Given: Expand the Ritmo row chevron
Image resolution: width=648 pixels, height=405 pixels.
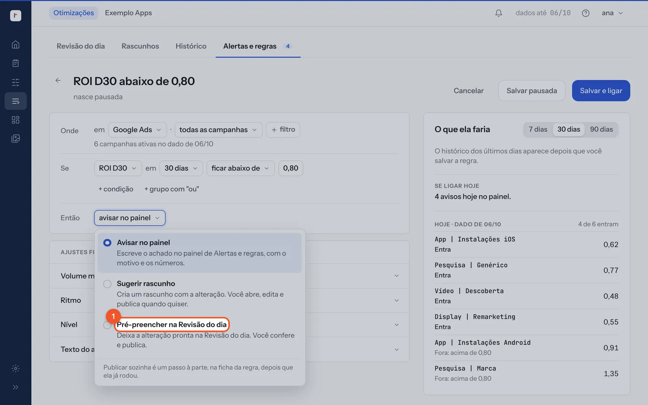Looking at the screenshot, I should coord(396,301).
